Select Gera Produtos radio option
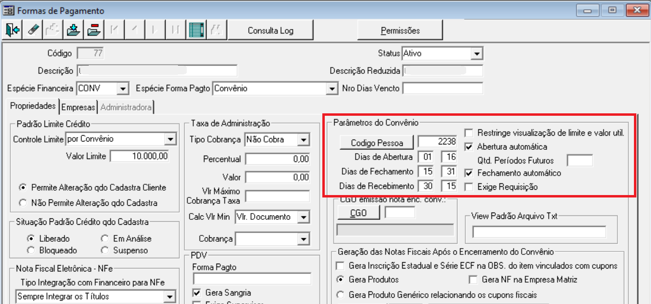Screen dimensions: 651x304 [x=340, y=280]
